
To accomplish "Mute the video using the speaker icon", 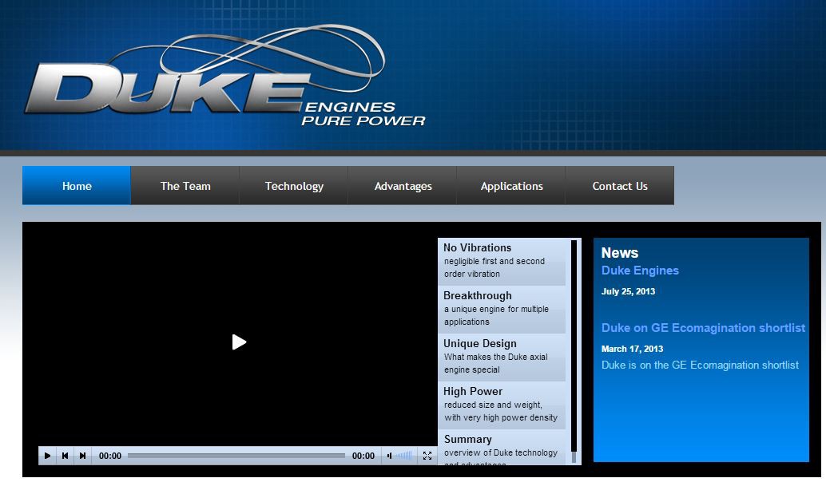I will point(389,456).
